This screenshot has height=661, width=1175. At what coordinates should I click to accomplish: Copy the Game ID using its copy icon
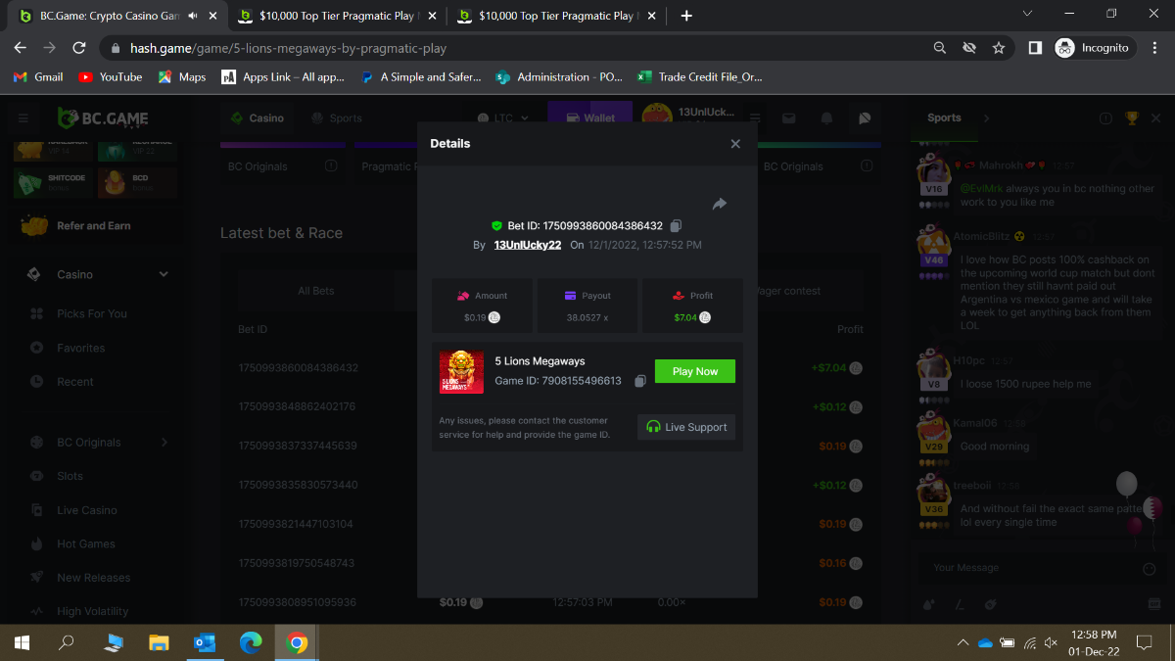[639, 381]
